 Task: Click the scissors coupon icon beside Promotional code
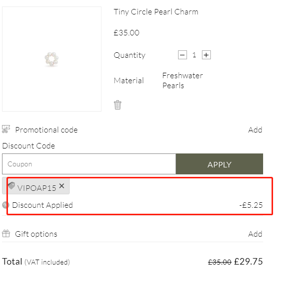pyautogui.click(x=6, y=129)
